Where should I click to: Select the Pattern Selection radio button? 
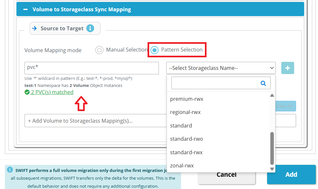(154, 50)
